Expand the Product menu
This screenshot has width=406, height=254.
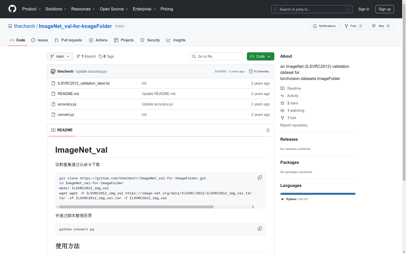pos(31,9)
